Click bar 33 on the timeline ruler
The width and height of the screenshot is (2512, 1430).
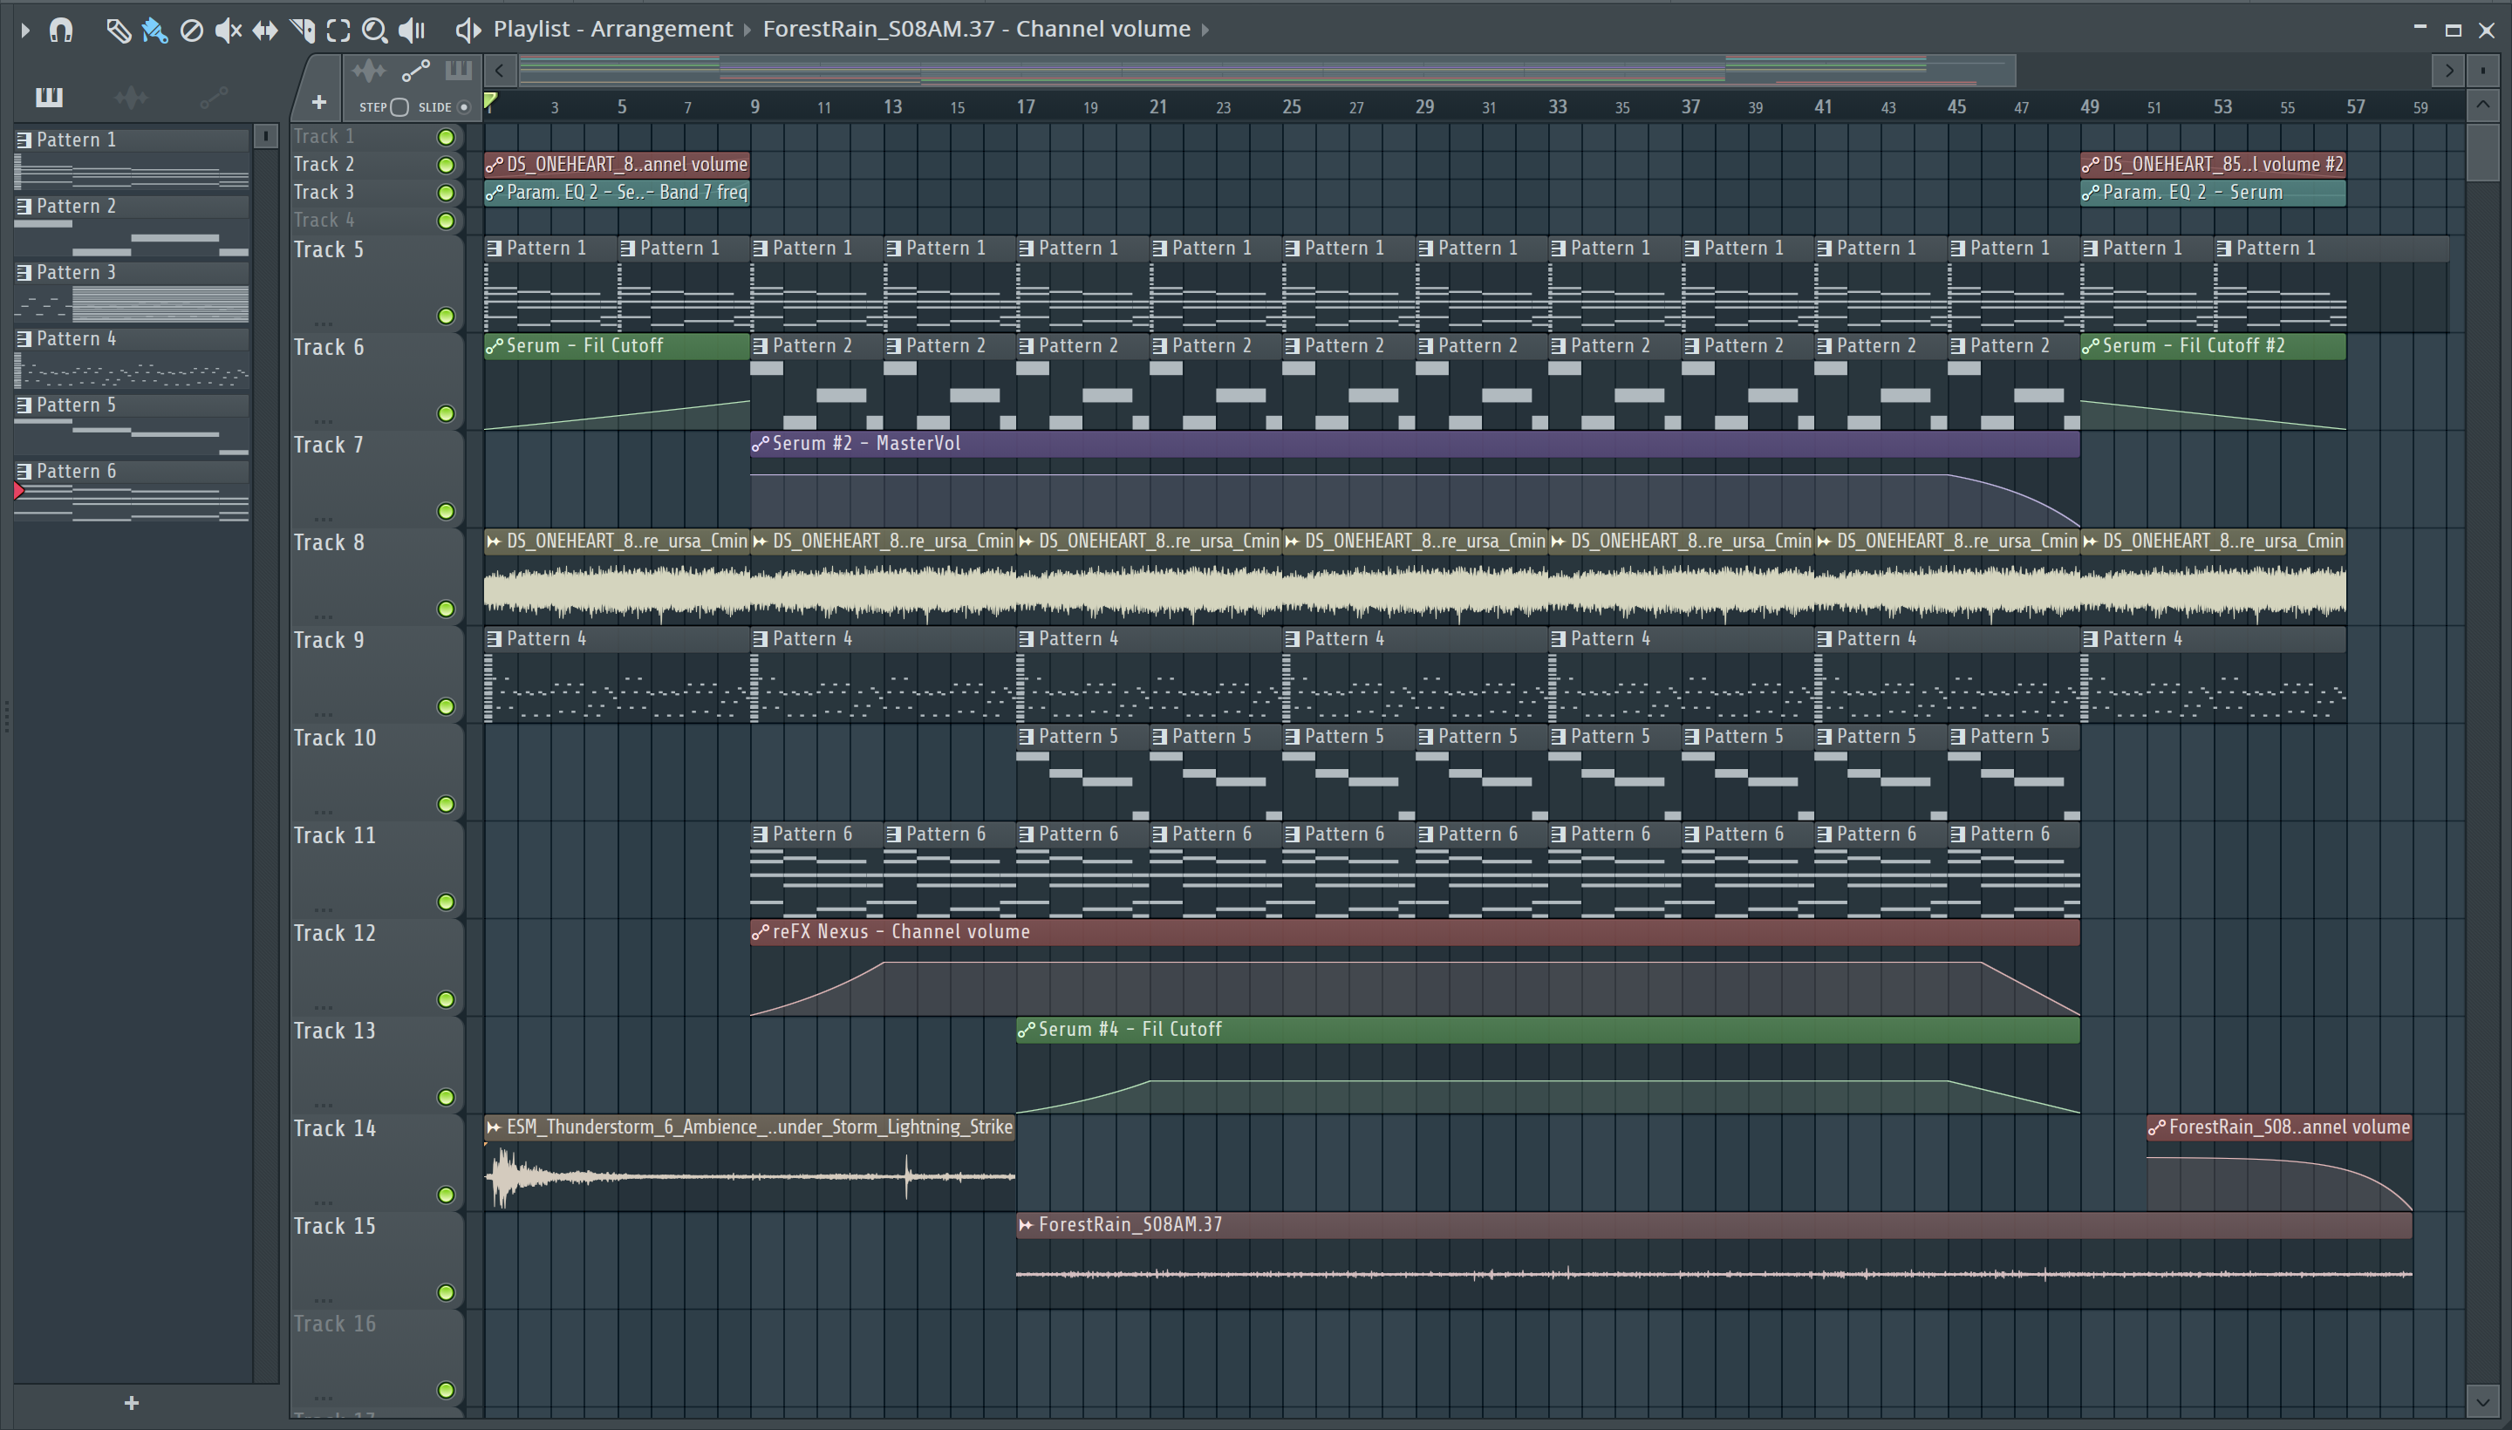coord(1558,106)
